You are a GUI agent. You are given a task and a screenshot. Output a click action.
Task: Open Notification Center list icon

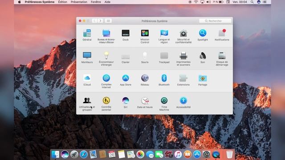pyautogui.click(x=265, y=2)
